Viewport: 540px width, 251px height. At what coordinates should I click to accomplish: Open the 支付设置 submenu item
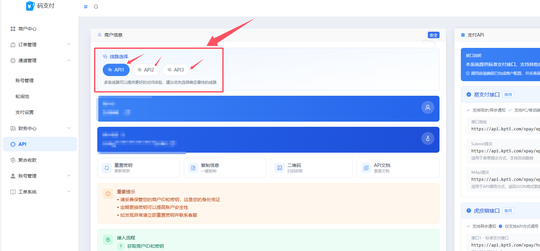click(25, 112)
